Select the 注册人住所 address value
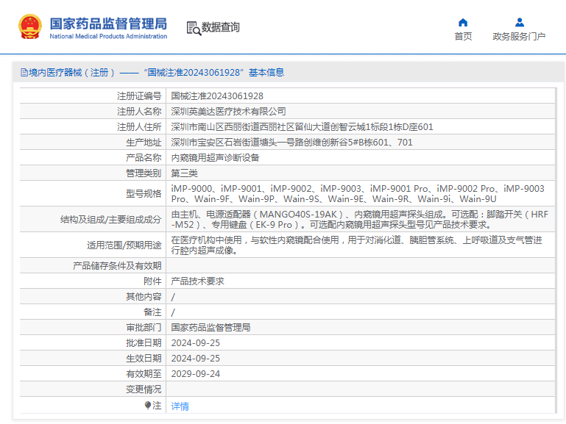This screenshot has width=566, height=424. coord(302,127)
